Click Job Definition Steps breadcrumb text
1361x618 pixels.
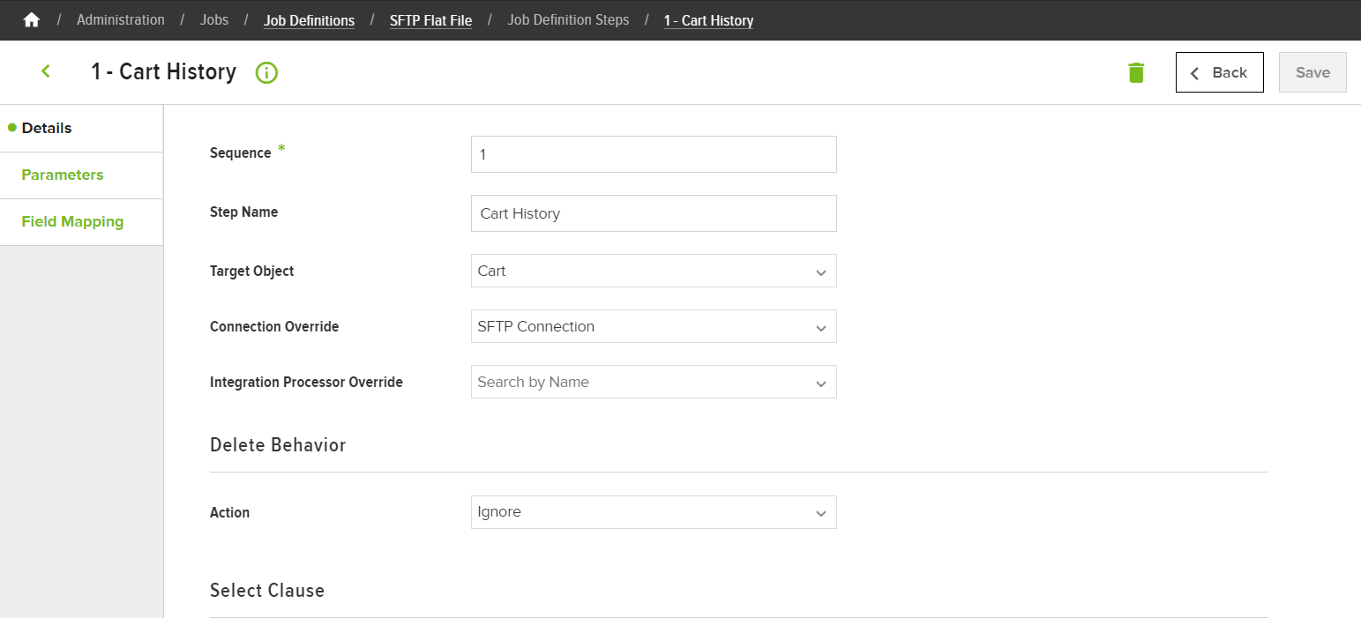(568, 19)
